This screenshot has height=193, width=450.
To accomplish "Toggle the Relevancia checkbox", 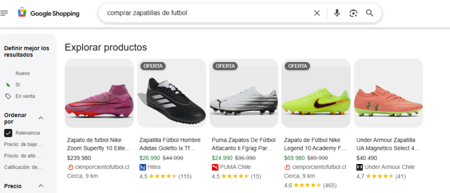I will [x=8, y=133].
